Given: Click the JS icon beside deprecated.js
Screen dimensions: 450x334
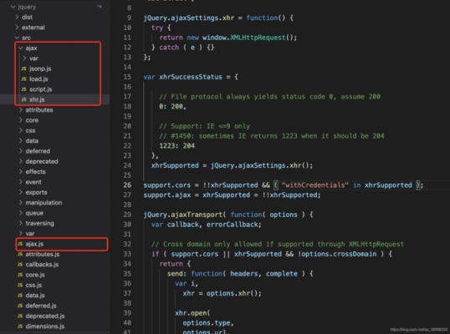Looking at the screenshot, I should point(20,316).
